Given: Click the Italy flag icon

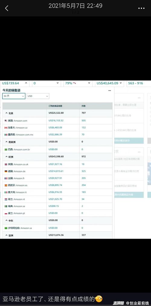Looking at the screenshot, I should pos(6,192).
